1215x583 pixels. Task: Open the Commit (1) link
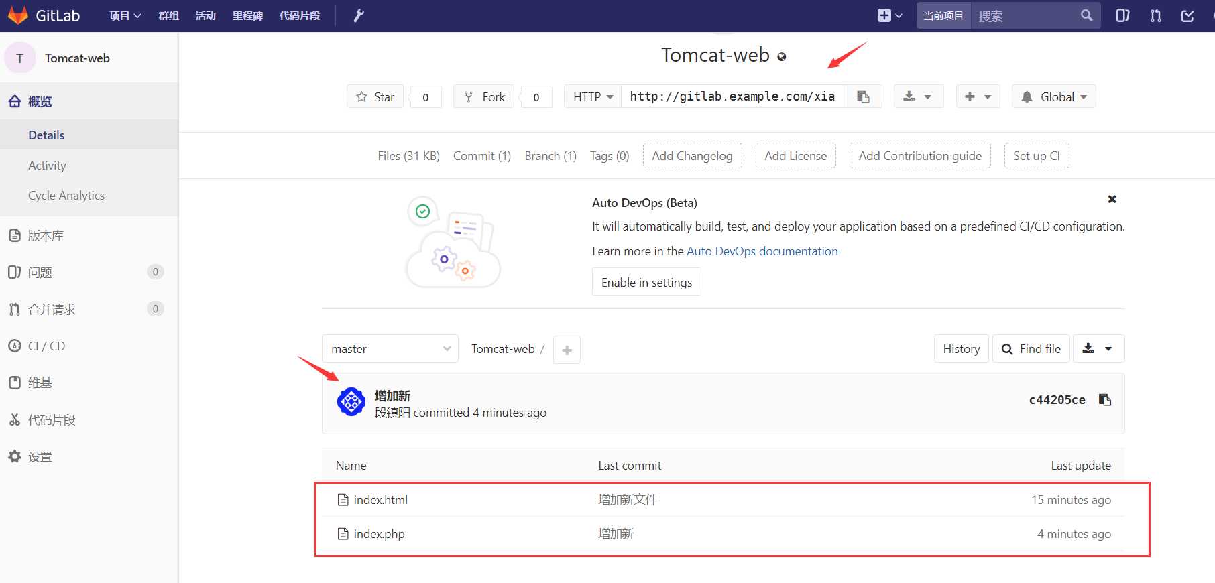(482, 155)
